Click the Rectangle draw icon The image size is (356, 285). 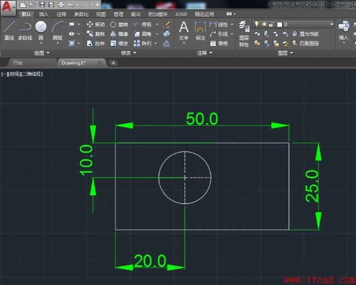[x=72, y=24]
